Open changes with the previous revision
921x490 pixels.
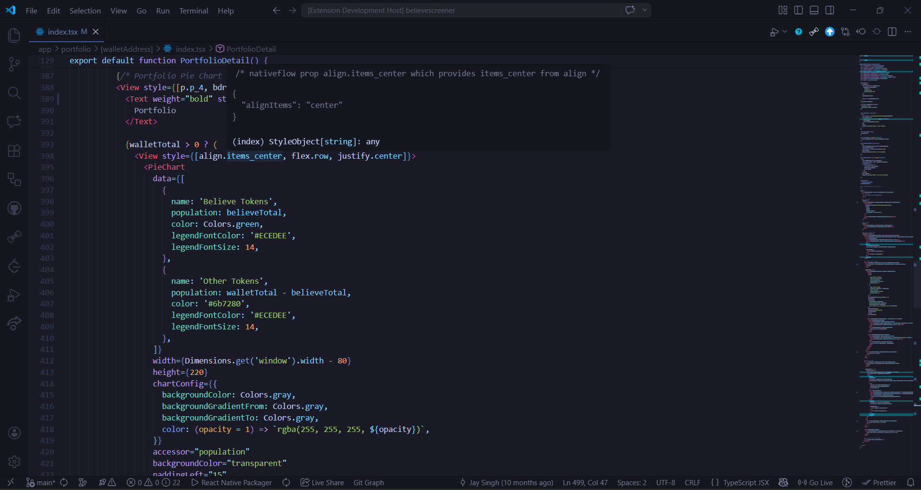coord(861,32)
